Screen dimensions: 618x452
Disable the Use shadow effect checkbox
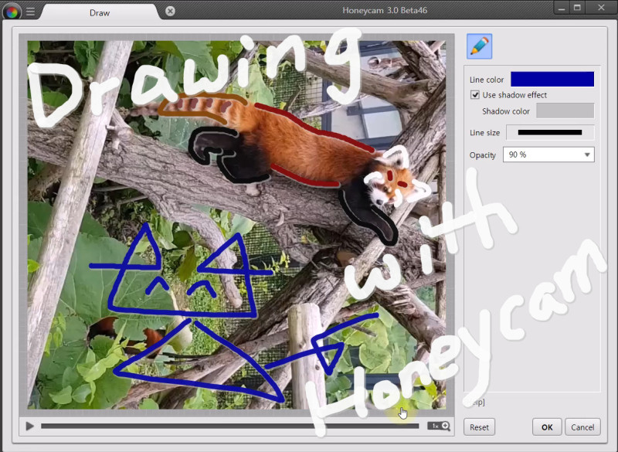[475, 95]
